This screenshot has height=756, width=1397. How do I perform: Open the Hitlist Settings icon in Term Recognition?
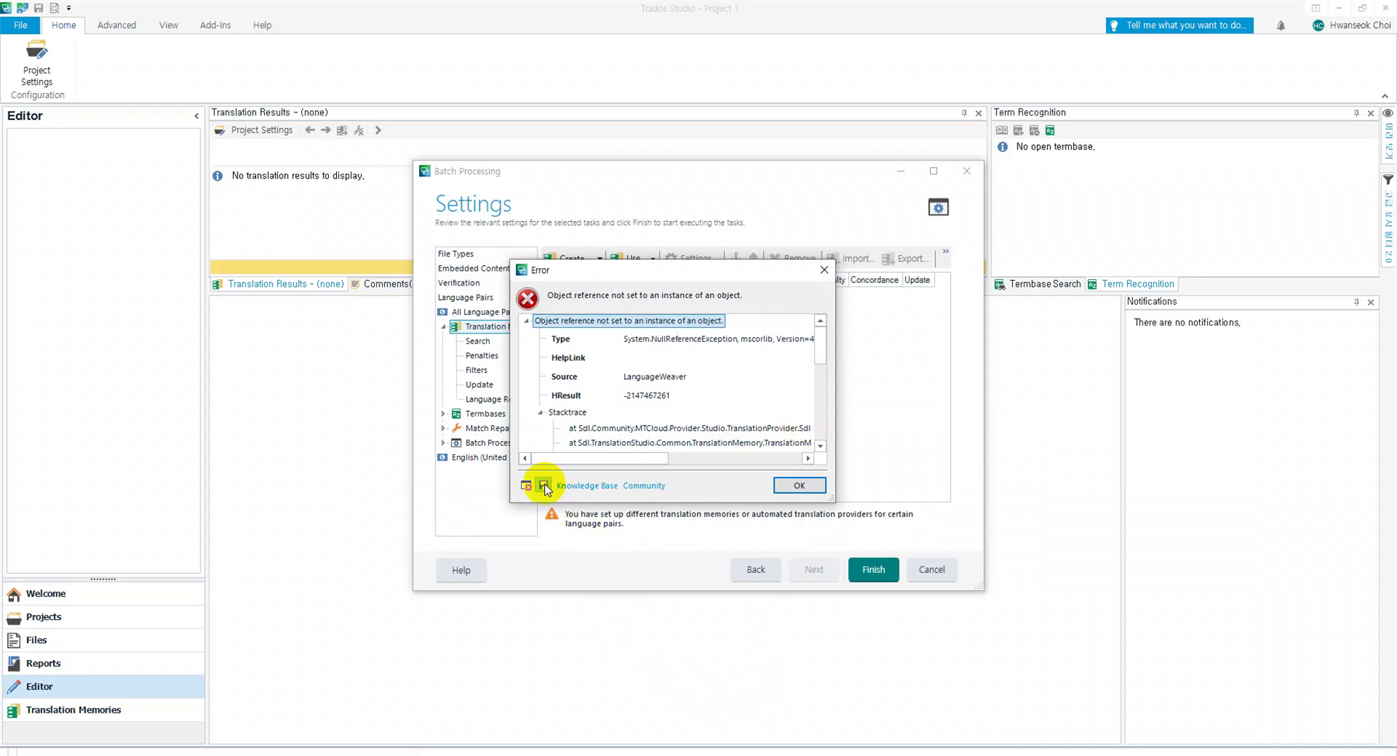pos(1035,129)
